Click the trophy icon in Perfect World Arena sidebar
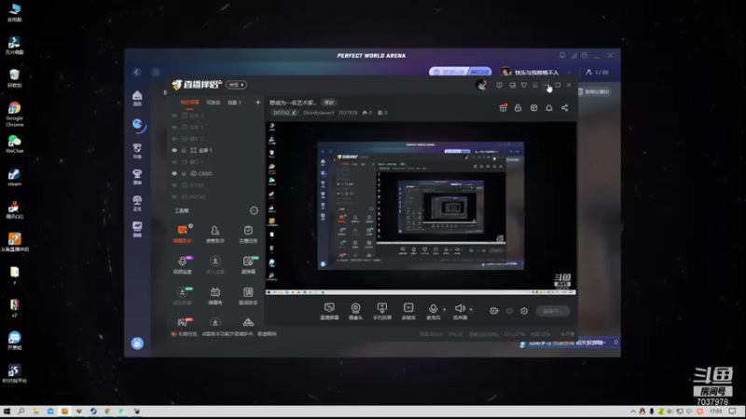The image size is (746, 419). pos(137,176)
